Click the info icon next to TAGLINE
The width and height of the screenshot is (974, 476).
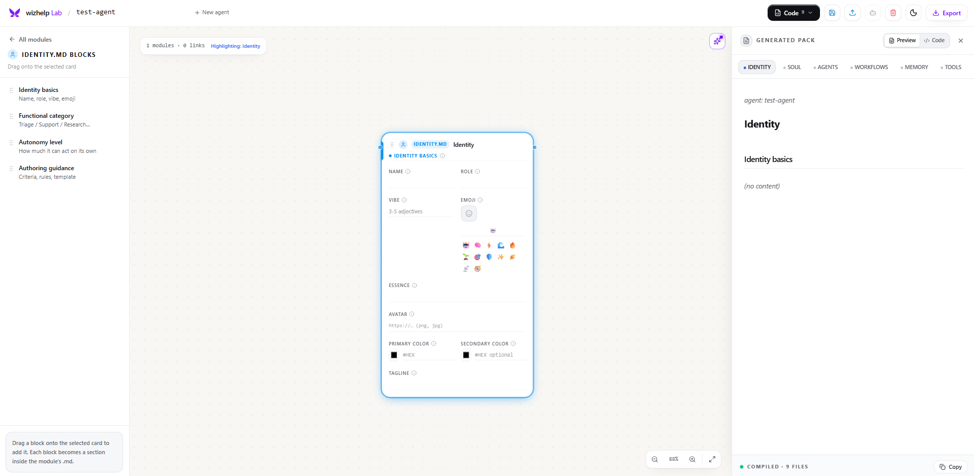coord(414,373)
